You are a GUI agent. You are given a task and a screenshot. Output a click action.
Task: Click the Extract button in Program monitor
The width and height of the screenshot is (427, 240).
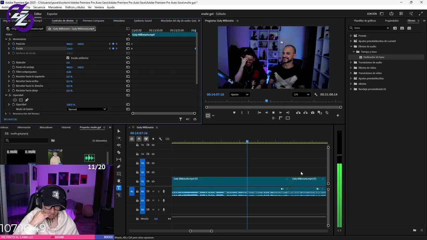pyautogui.click(x=305, y=113)
